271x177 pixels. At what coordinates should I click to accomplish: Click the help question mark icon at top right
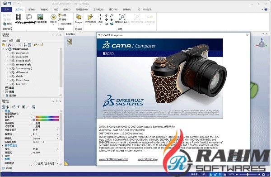tap(266, 10)
